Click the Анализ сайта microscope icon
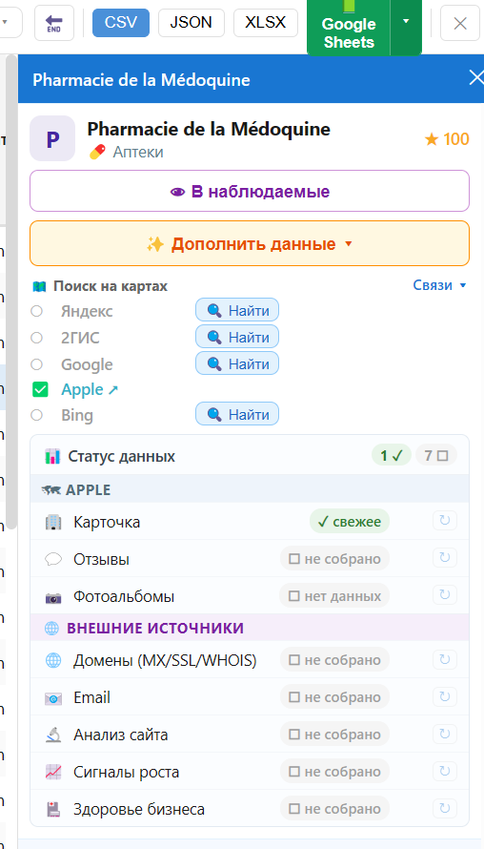The height and width of the screenshot is (849, 484). [53, 735]
